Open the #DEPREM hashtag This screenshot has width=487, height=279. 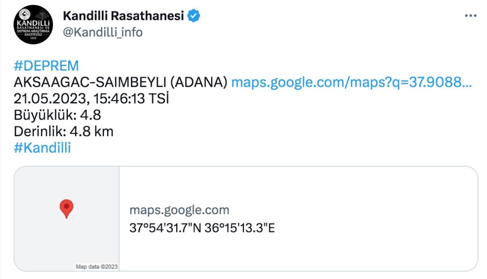coord(46,66)
